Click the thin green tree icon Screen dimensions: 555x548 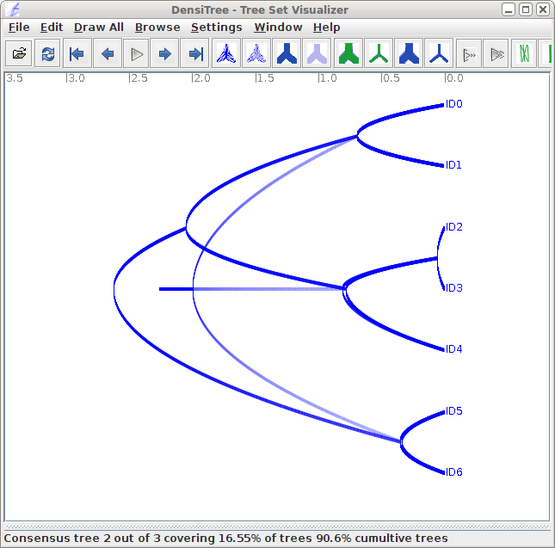(379, 54)
